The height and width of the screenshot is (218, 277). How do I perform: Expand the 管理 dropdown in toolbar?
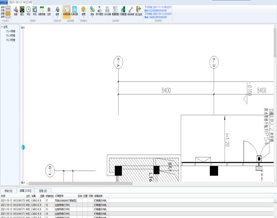pos(84,11)
